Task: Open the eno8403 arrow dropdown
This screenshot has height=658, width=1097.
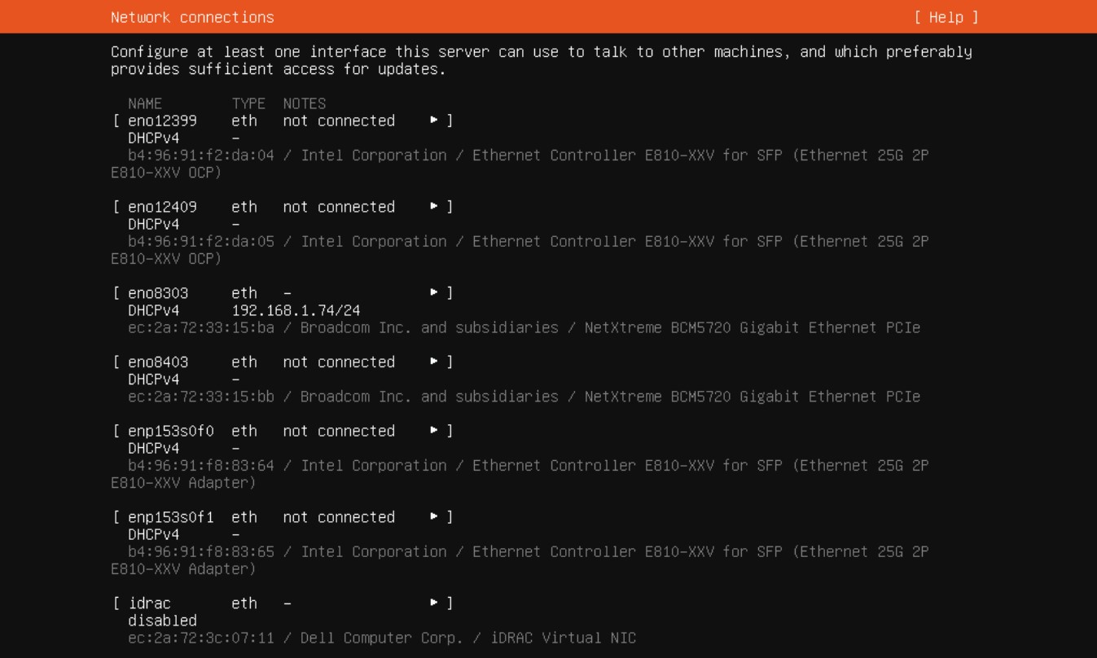Action: (x=435, y=362)
